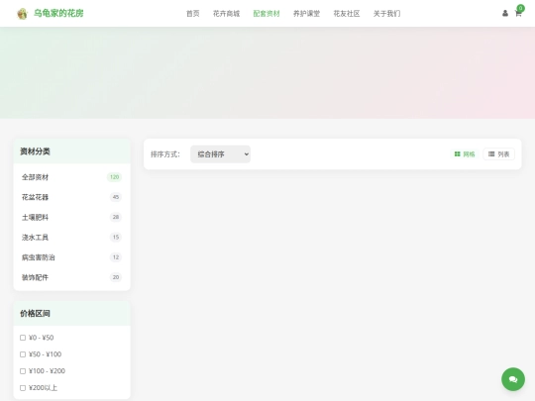535x401 pixels.
Task: Click the 排序方式 label
Action: click(165, 154)
